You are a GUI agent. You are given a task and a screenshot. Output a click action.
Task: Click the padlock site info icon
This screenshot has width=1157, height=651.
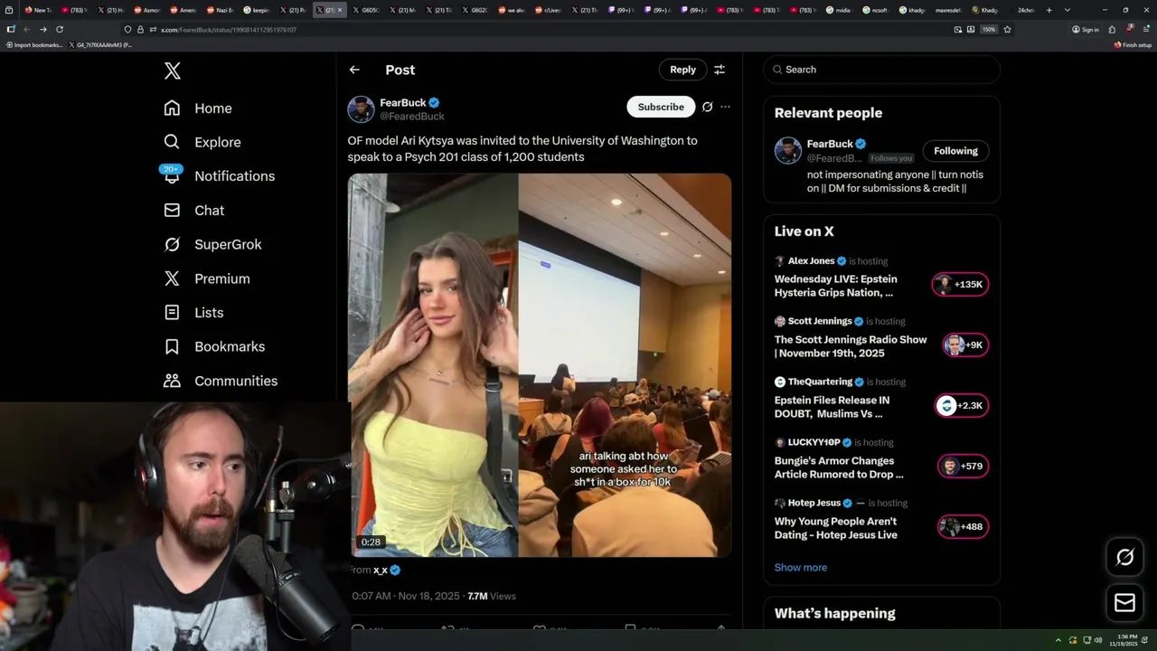[x=140, y=30]
